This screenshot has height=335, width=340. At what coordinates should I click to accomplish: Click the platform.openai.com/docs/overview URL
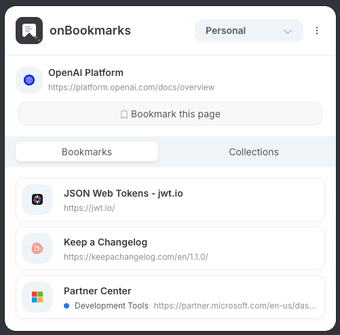131,87
